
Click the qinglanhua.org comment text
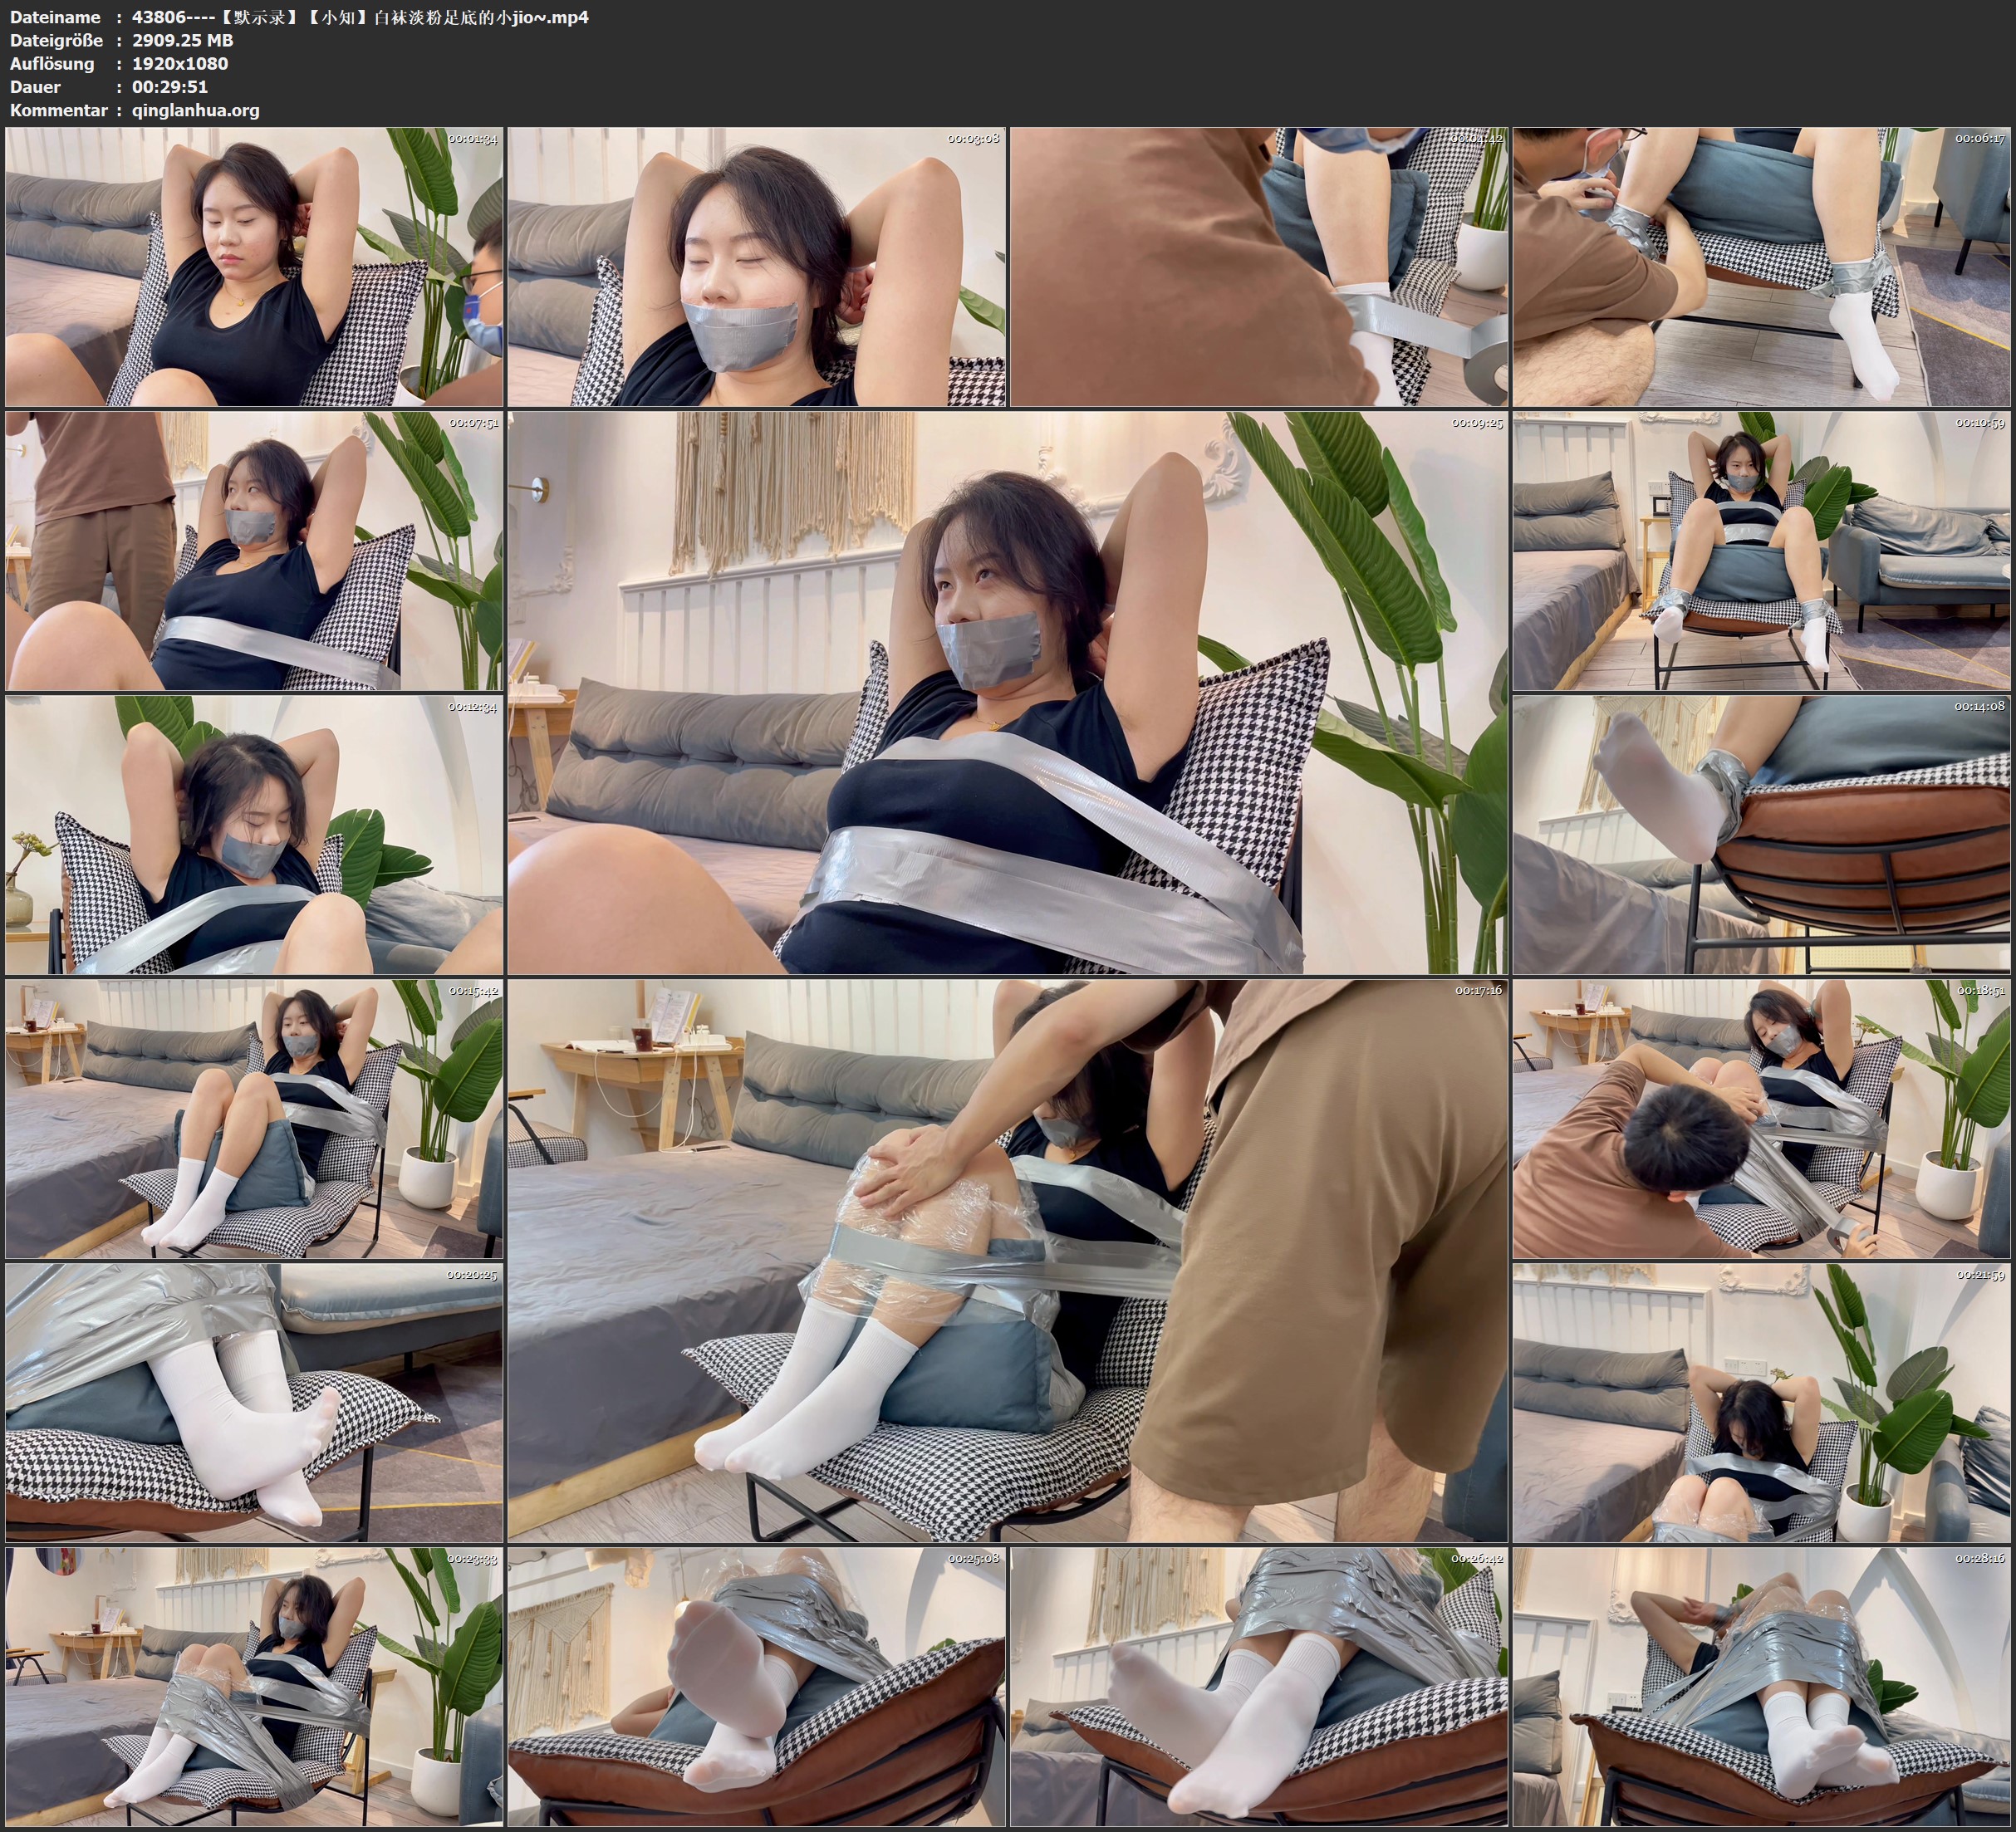[196, 110]
